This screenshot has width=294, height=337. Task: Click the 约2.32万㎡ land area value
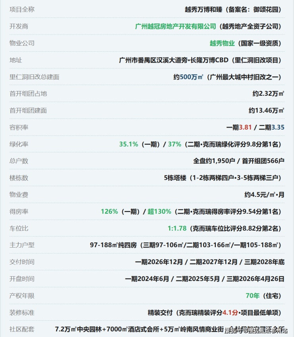(269, 93)
